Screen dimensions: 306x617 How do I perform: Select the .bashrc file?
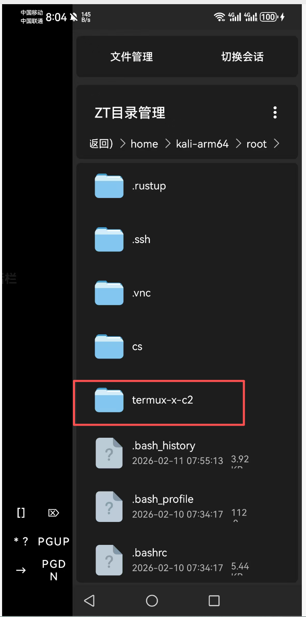coord(187,560)
